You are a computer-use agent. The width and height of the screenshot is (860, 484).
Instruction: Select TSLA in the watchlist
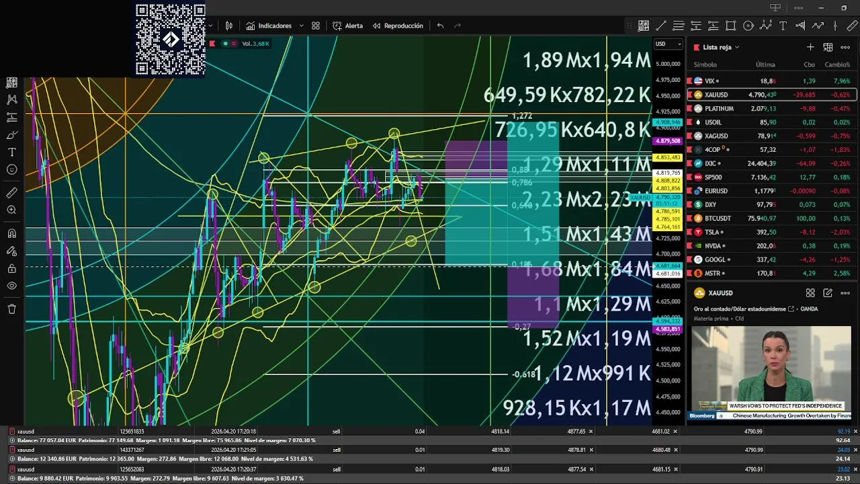771,232
